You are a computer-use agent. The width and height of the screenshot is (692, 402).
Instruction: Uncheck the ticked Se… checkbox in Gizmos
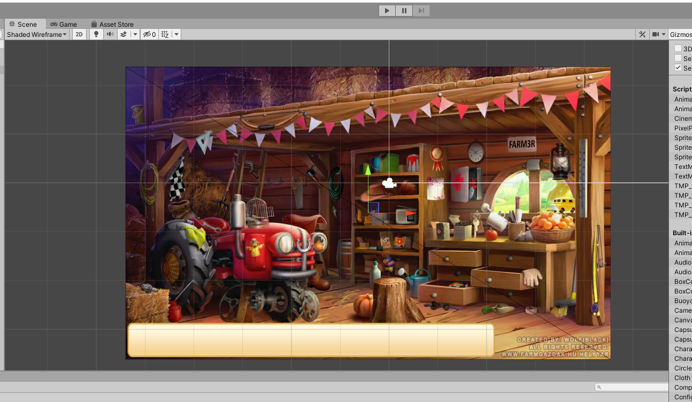click(678, 68)
